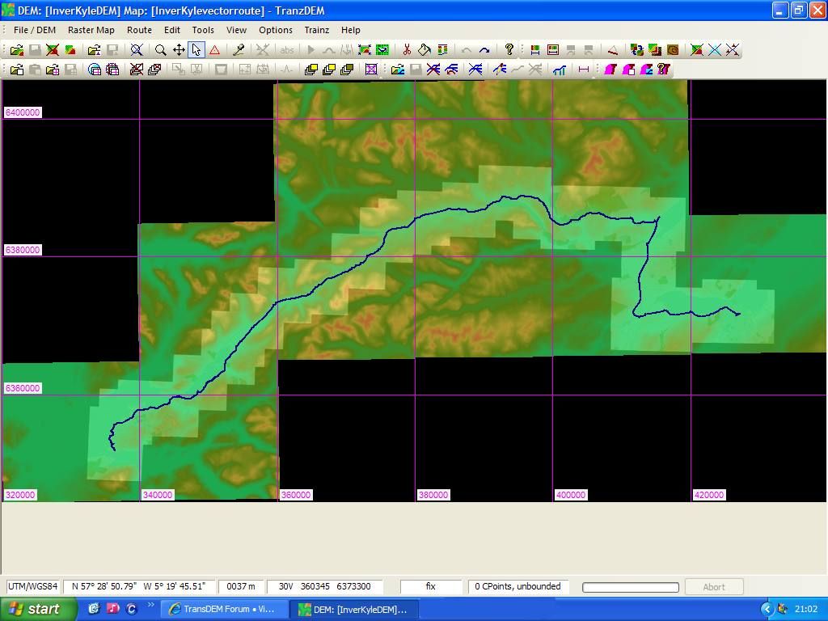Click the crossed blue circle icon
The width and height of the screenshot is (828, 621).
[137, 50]
